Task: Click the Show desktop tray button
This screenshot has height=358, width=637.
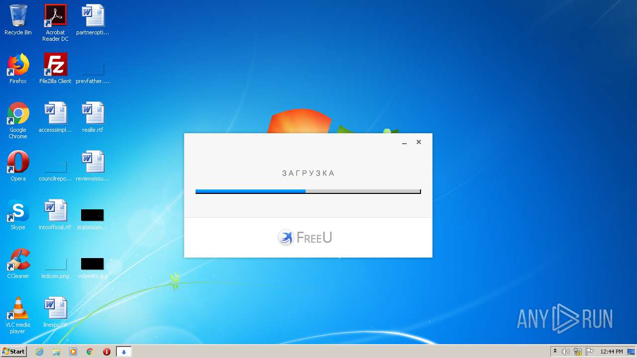Action: click(x=632, y=352)
